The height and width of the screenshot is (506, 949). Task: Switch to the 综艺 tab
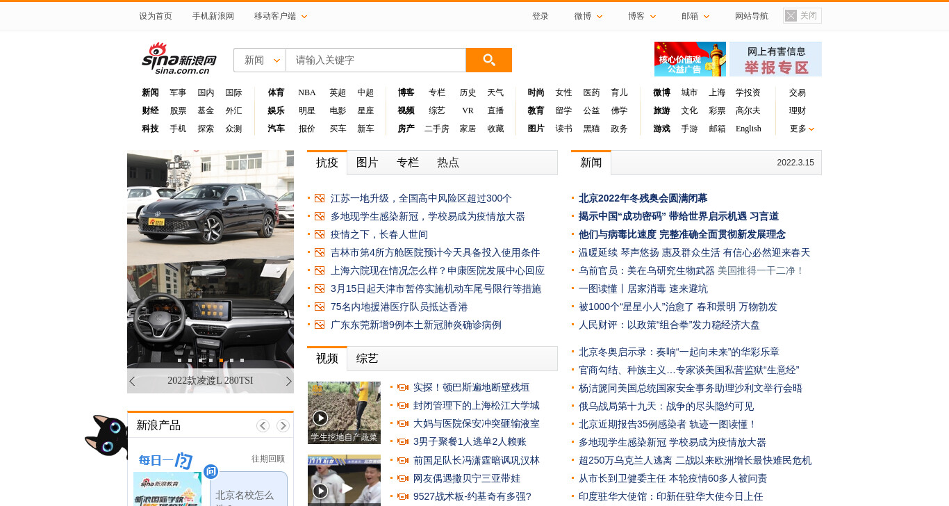368,359
